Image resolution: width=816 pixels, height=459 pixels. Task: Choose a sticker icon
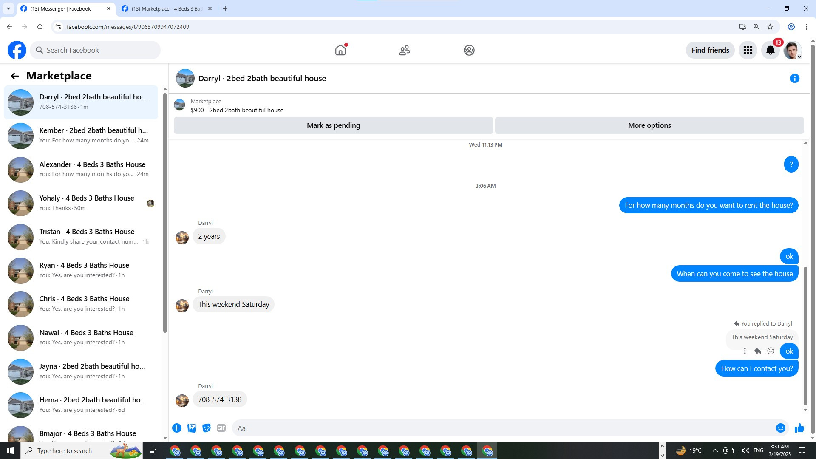pos(207,428)
